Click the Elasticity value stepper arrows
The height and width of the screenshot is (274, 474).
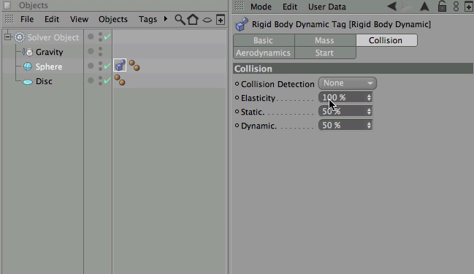click(369, 97)
